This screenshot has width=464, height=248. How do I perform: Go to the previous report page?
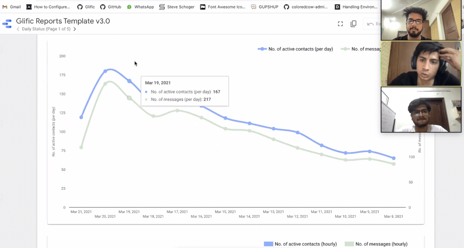coord(18,29)
